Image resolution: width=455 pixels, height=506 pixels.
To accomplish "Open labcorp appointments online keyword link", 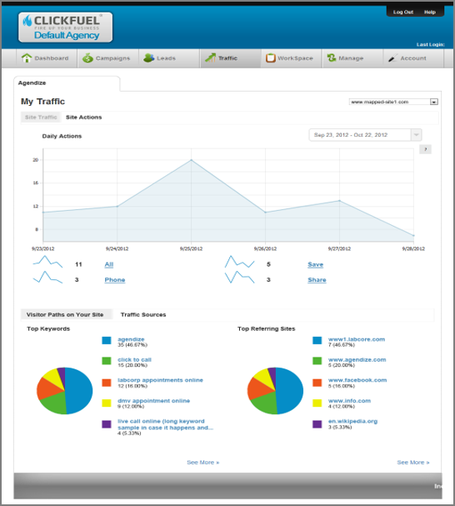I will [x=160, y=380].
